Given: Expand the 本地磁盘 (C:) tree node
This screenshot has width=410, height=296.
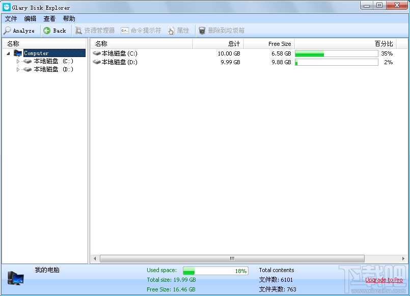Looking at the screenshot, I should [18, 61].
